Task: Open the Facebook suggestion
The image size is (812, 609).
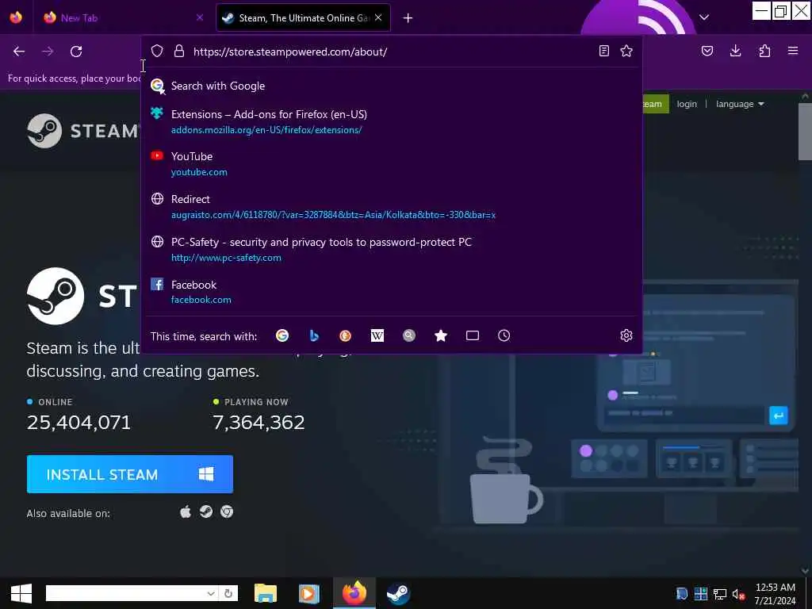Action: coord(392,292)
